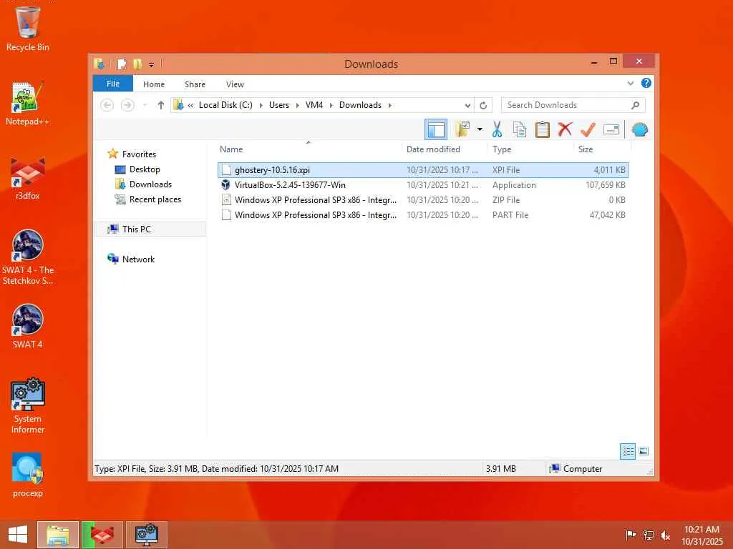The image size is (733, 549).
Task: Refresh the Downloads folder
Action: click(483, 105)
